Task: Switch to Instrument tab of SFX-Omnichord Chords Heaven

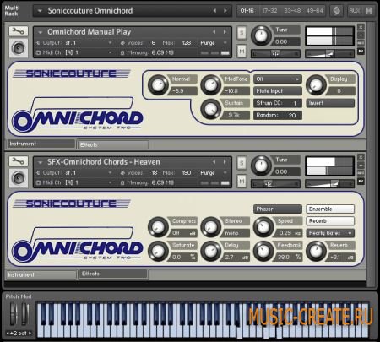Action: [41, 274]
